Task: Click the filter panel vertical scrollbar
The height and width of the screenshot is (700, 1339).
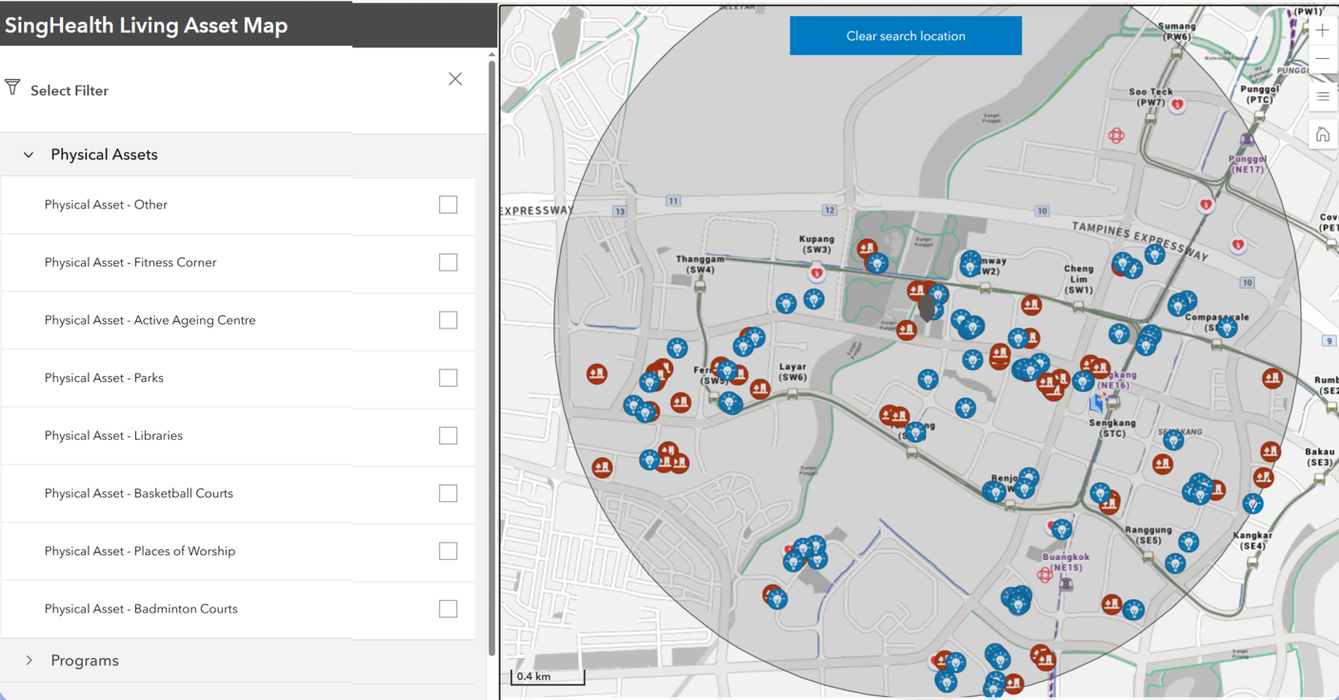Action: (x=491, y=352)
